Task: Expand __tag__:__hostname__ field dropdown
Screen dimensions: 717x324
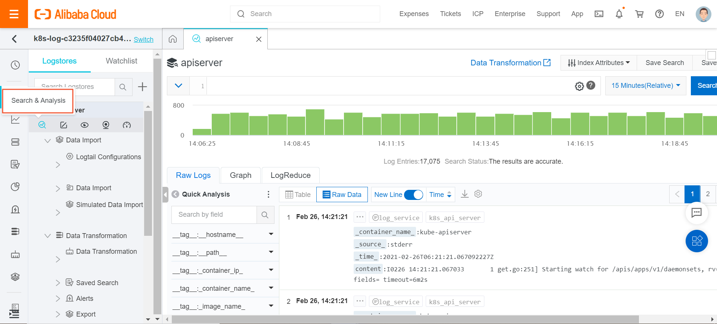Action: (x=271, y=234)
